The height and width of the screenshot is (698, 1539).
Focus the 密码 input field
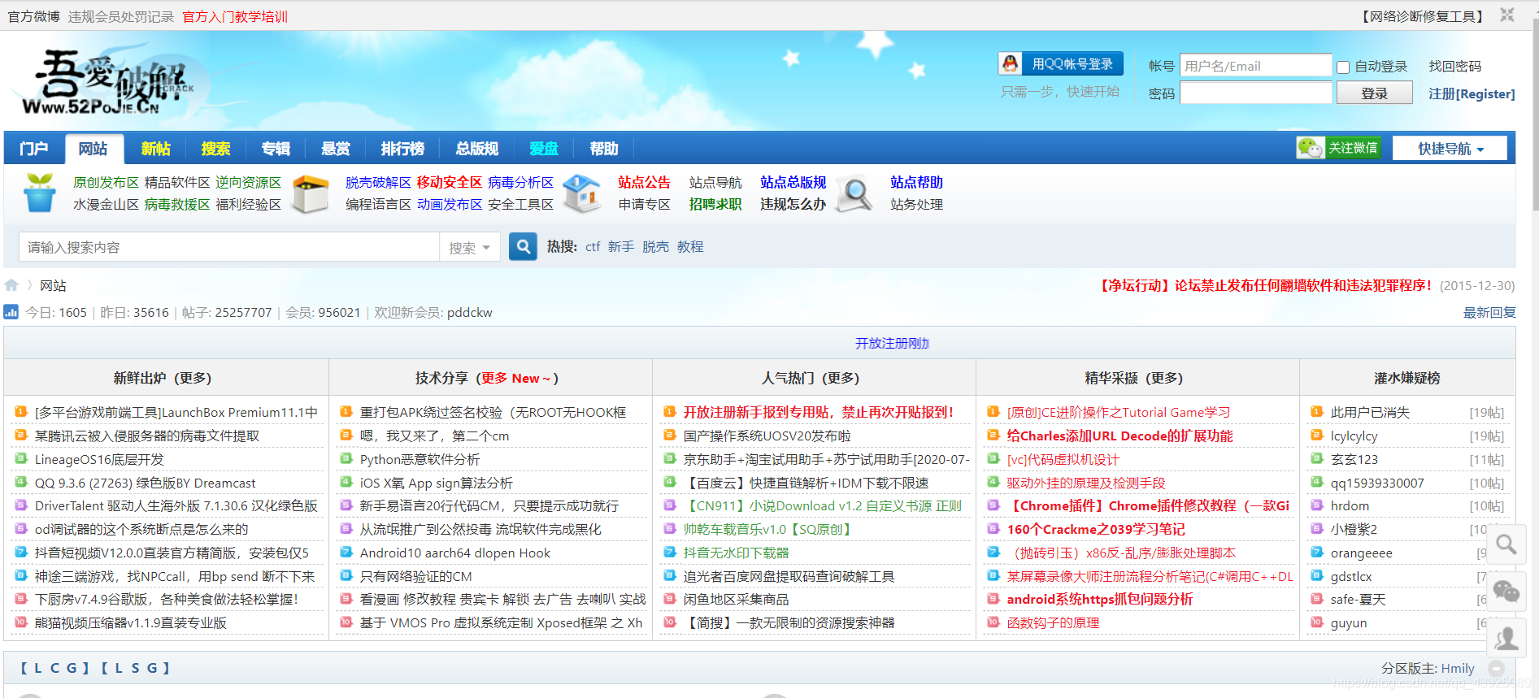click(1255, 93)
